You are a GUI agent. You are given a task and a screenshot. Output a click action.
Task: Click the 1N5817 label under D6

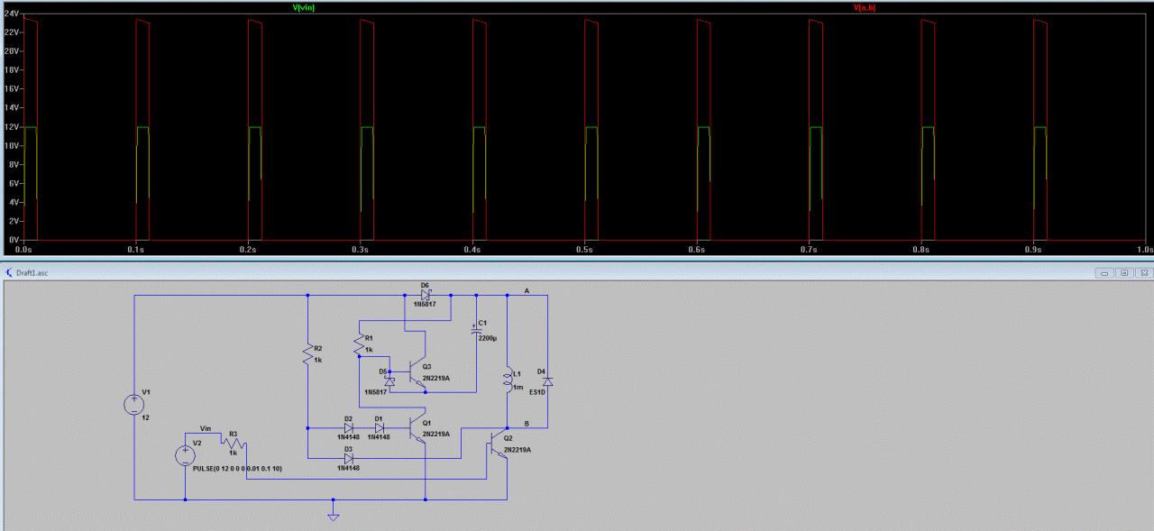click(426, 305)
